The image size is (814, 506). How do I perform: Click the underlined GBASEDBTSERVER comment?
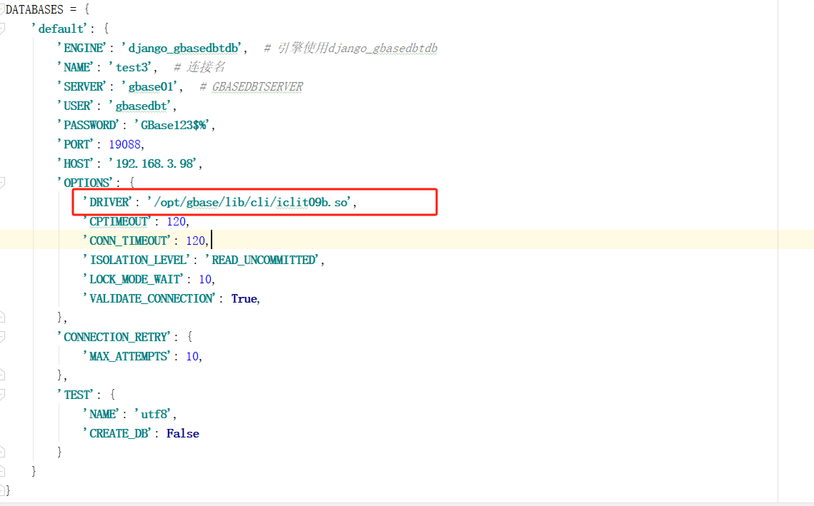(x=257, y=86)
